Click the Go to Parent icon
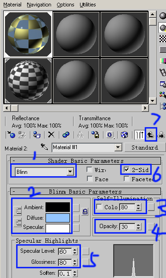 click(151, 135)
